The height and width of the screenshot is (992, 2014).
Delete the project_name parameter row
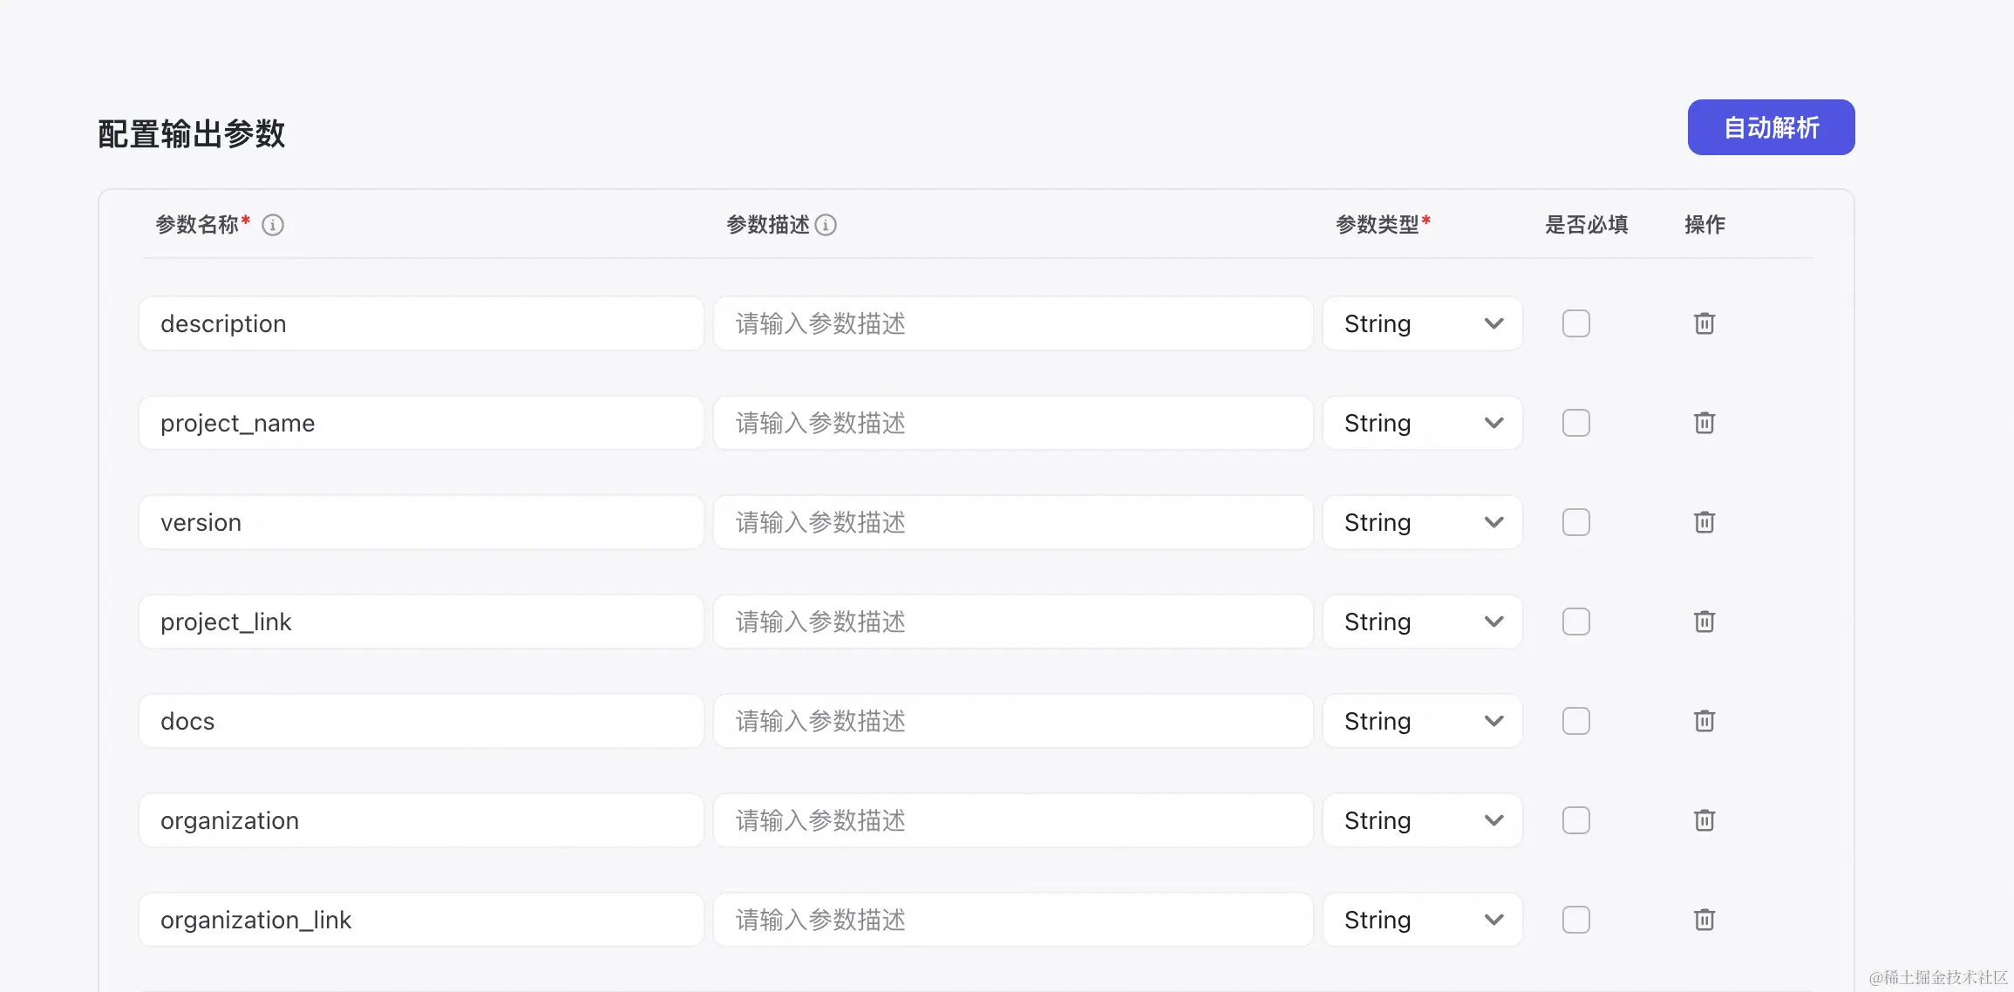coord(1704,423)
